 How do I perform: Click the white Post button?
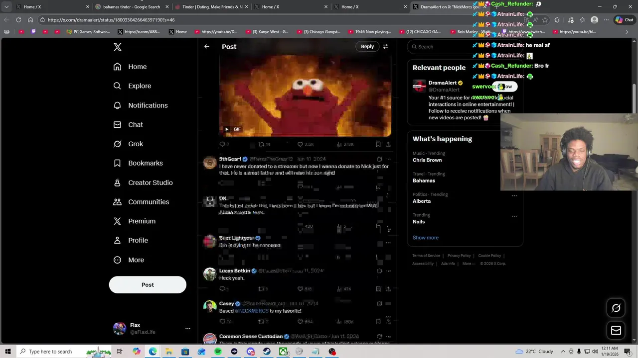coord(148,285)
